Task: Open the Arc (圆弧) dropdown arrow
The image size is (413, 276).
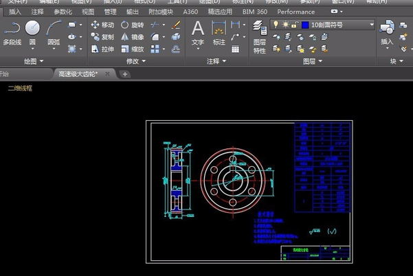Action: point(54,49)
